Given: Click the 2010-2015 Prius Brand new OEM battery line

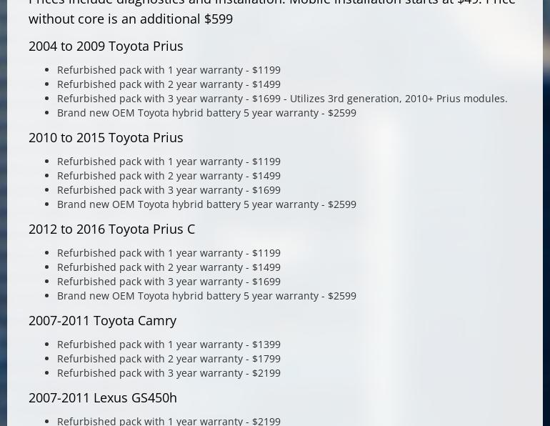Looking at the screenshot, I should click(x=206, y=204).
